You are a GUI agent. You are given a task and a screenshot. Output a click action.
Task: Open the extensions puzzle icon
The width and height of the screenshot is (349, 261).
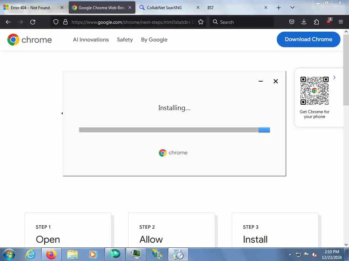coord(316,22)
